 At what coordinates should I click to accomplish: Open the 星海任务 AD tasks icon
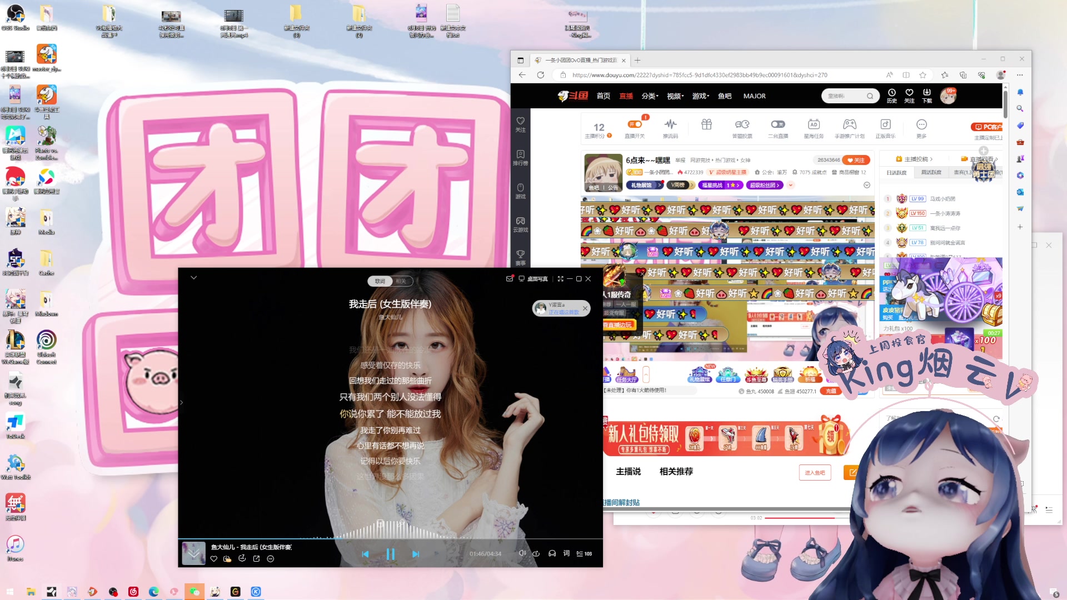pyautogui.click(x=814, y=124)
